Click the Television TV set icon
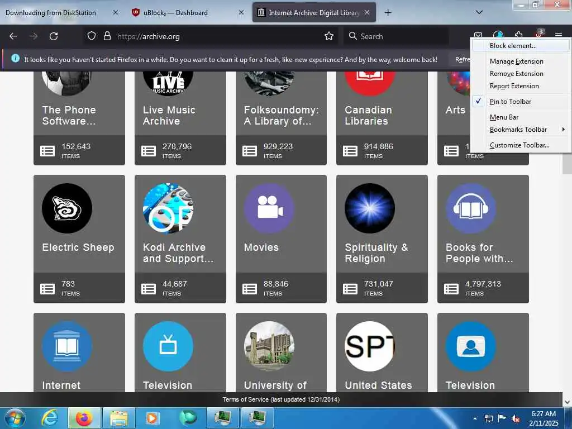 click(168, 346)
